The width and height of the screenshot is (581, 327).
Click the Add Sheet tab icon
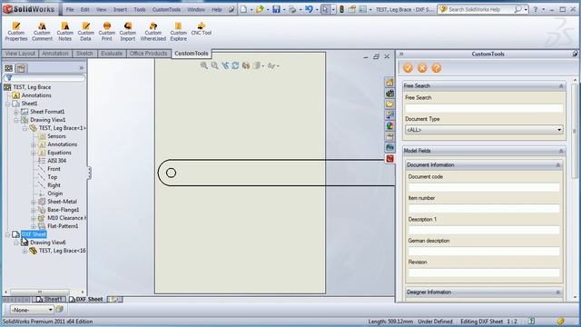(114, 299)
